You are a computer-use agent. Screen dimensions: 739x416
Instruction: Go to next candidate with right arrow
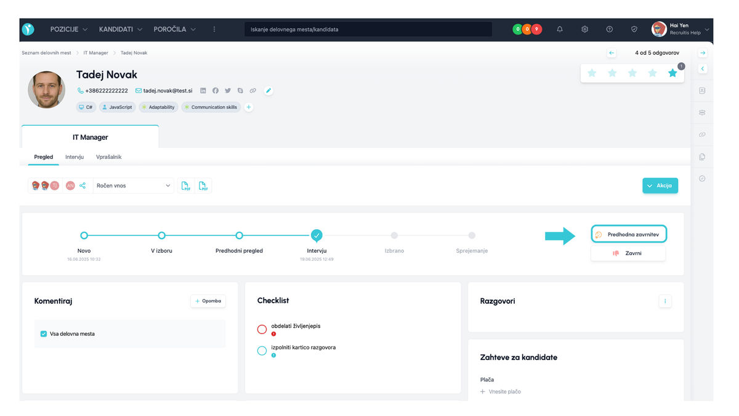703,53
